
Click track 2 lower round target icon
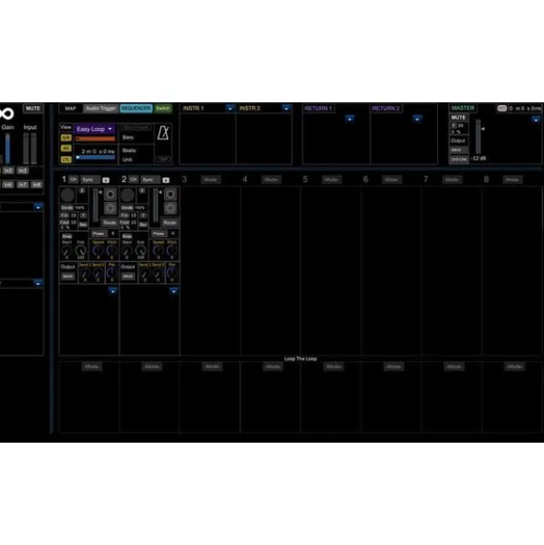coord(171,208)
